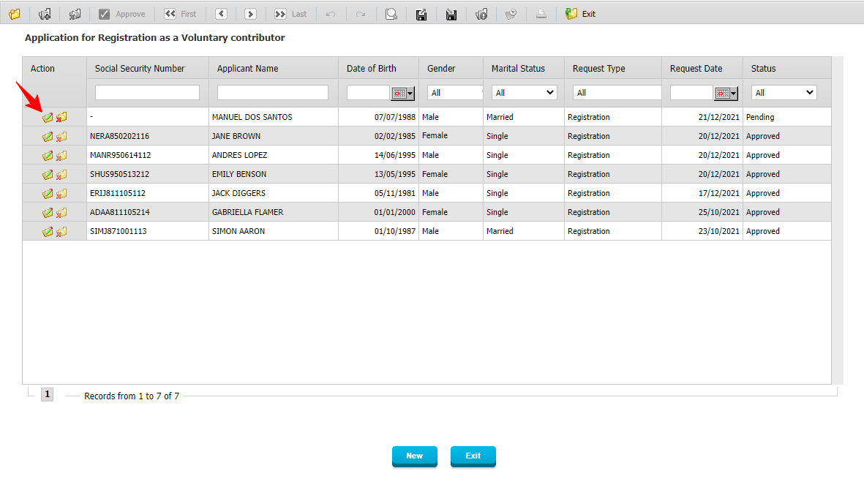Image resolution: width=864 pixels, height=479 pixels.
Task: Click the blue New button
Action: click(414, 456)
